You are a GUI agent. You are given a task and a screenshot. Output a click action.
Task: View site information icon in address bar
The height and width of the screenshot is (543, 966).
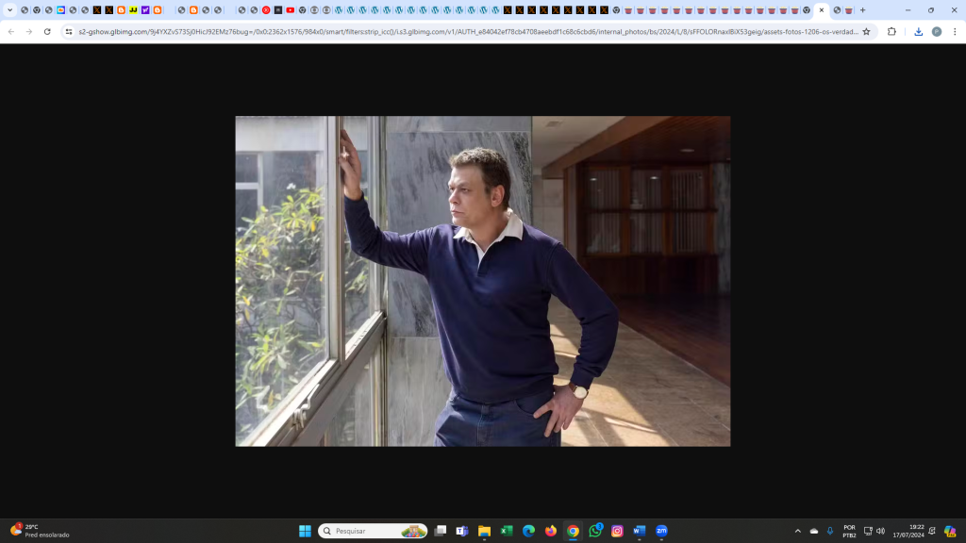[x=69, y=31]
